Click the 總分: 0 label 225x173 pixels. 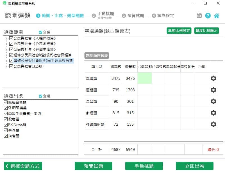pyautogui.click(x=213, y=149)
